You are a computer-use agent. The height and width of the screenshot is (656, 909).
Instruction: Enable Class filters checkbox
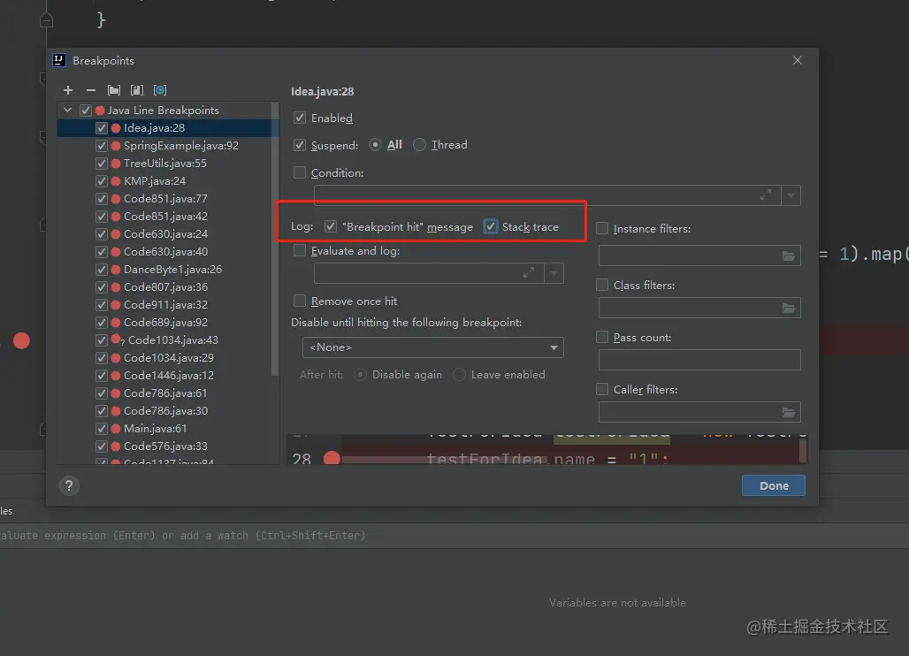602,285
